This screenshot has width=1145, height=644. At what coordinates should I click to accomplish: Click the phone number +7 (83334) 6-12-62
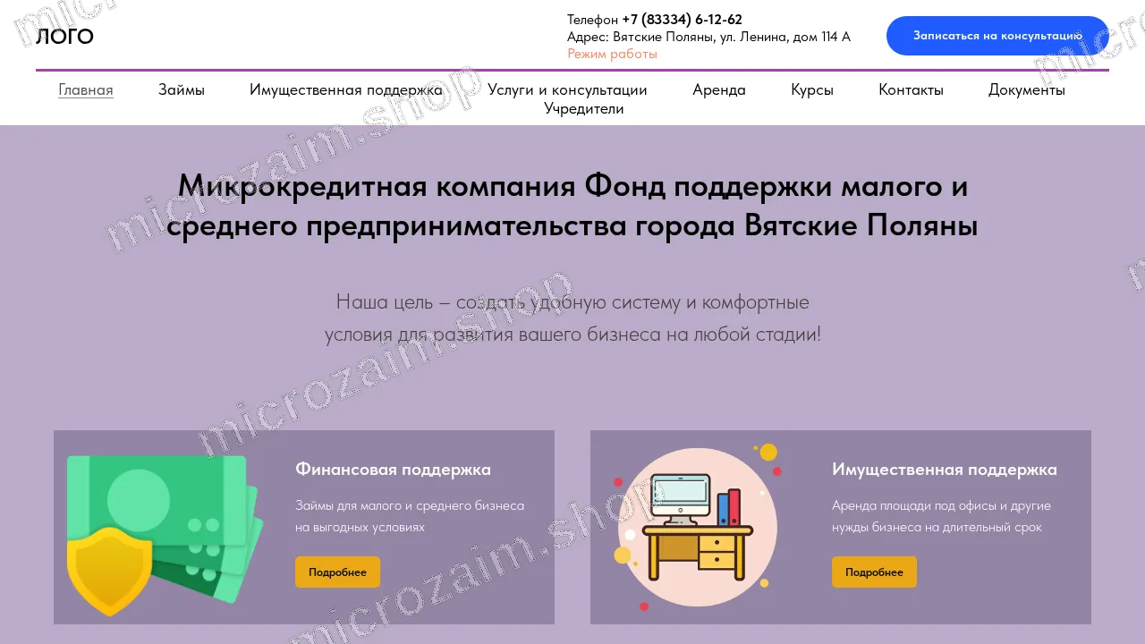[682, 20]
